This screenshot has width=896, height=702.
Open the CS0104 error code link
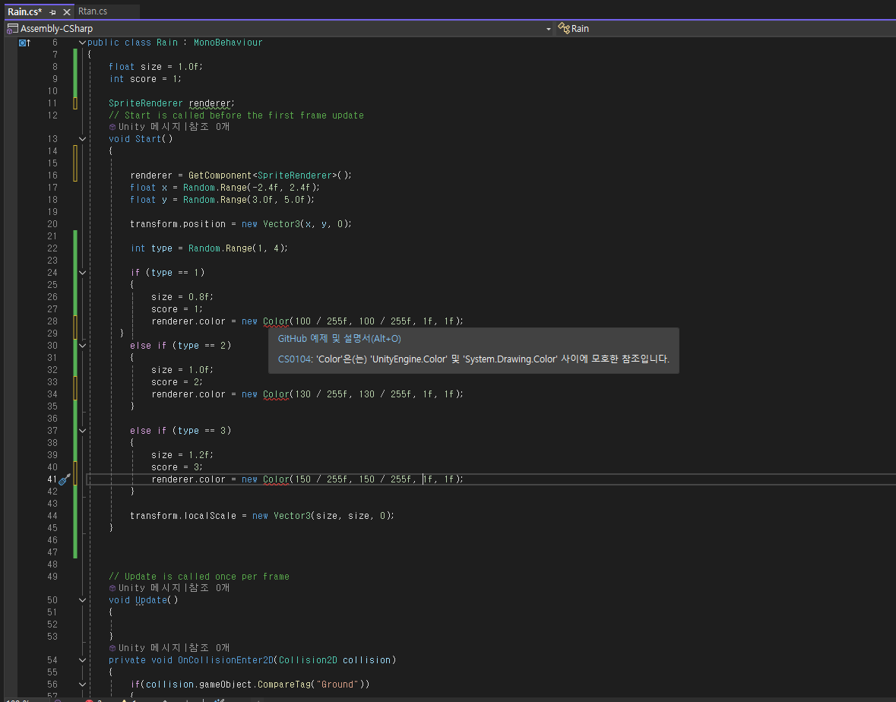click(294, 359)
